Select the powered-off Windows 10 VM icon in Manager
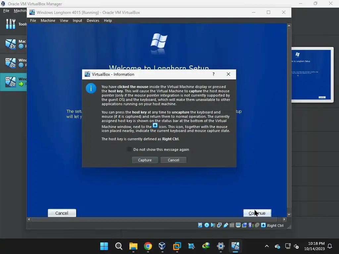The width and height of the screenshot is (339, 254). tap(11, 63)
